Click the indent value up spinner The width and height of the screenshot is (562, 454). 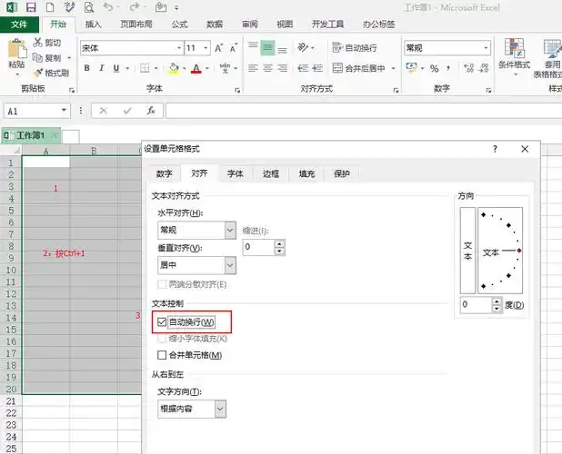pyautogui.click(x=279, y=243)
